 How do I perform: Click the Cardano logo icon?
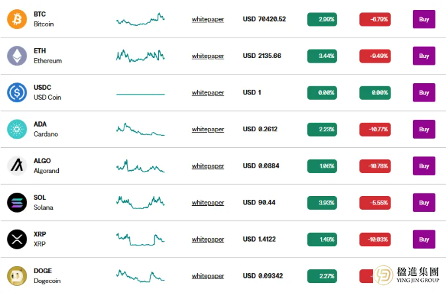(17, 129)
